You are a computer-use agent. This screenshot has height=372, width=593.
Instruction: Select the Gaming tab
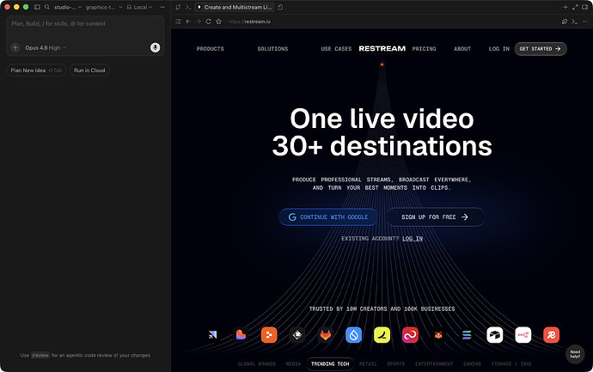[x=473, y=364]
